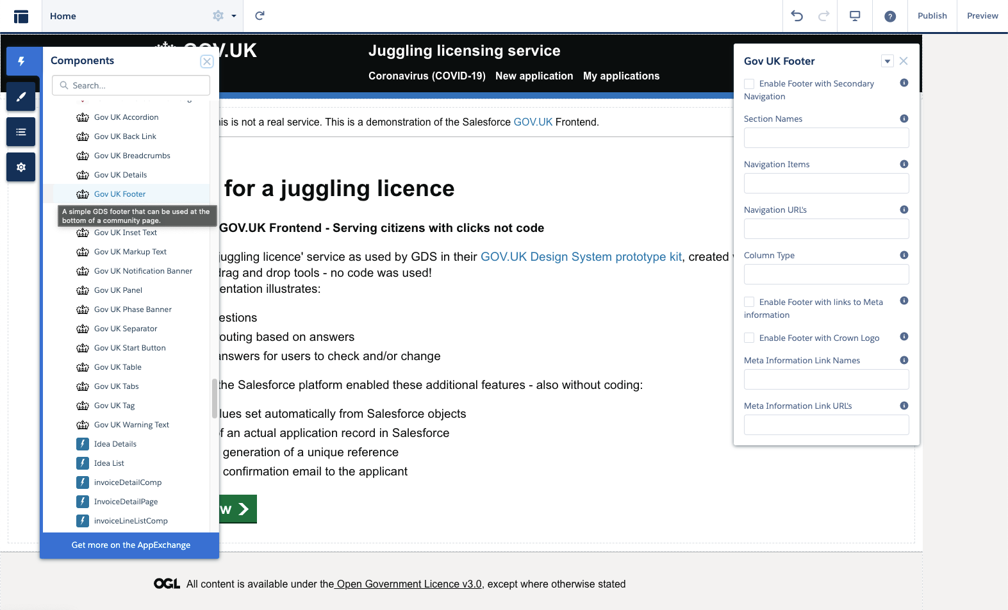Open the Components lightning bolt sidebar tab
This screenshot has height=610, width=1008.
click(x=21, y=62)
